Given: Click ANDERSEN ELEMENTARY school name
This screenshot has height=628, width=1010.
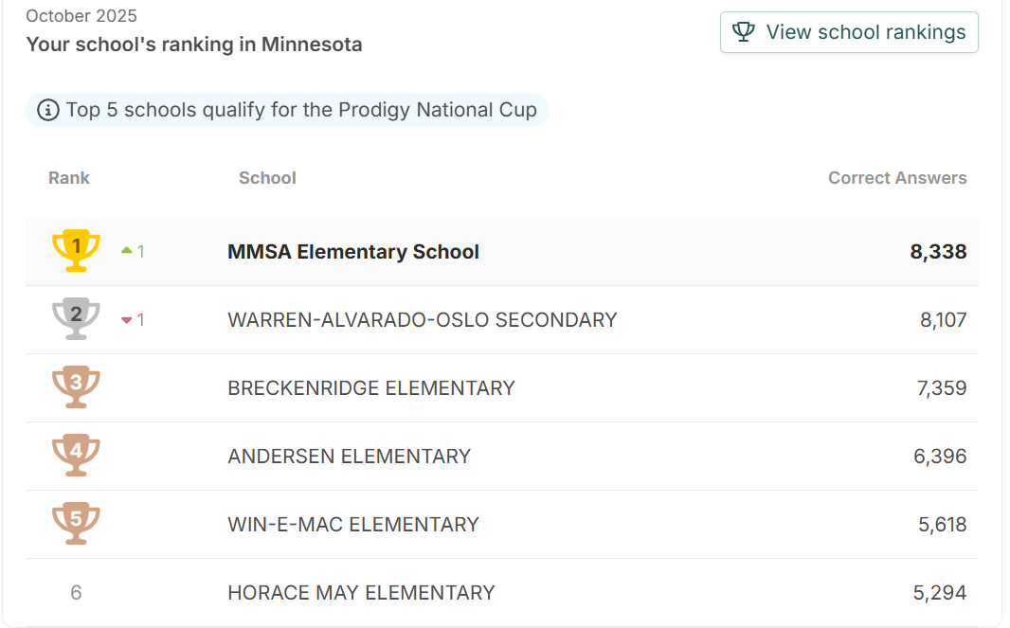Looking at the screenshot, I should (349, 457).
